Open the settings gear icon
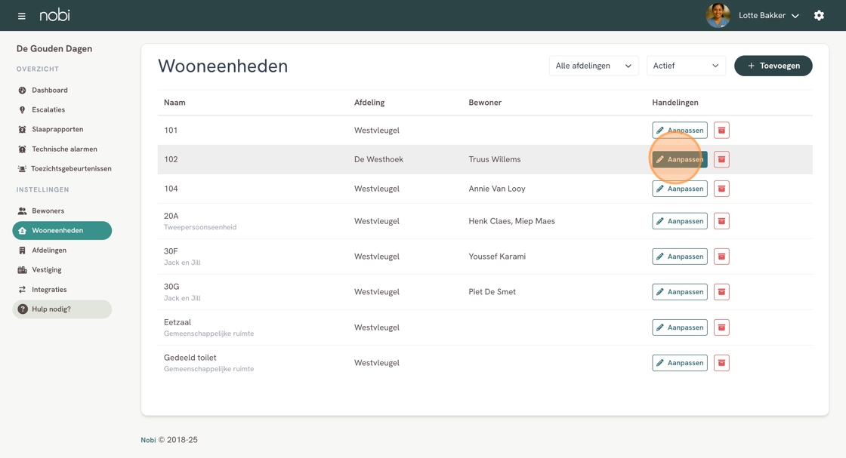 tap(819, 16)
